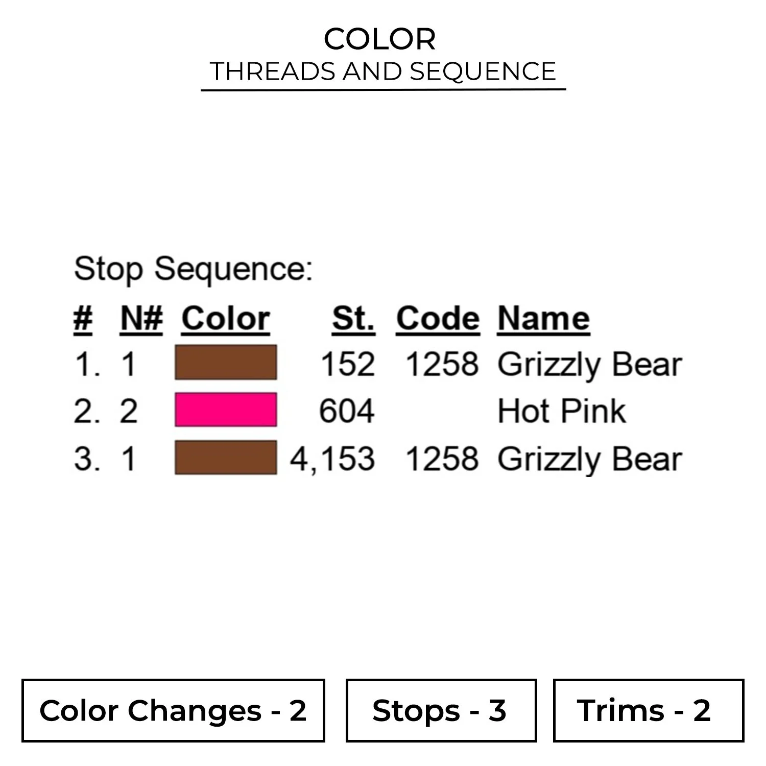Select "Grizzly Bear" name in row 3
The width and height of the screenshot is (766, 766).
pos(590,459)
